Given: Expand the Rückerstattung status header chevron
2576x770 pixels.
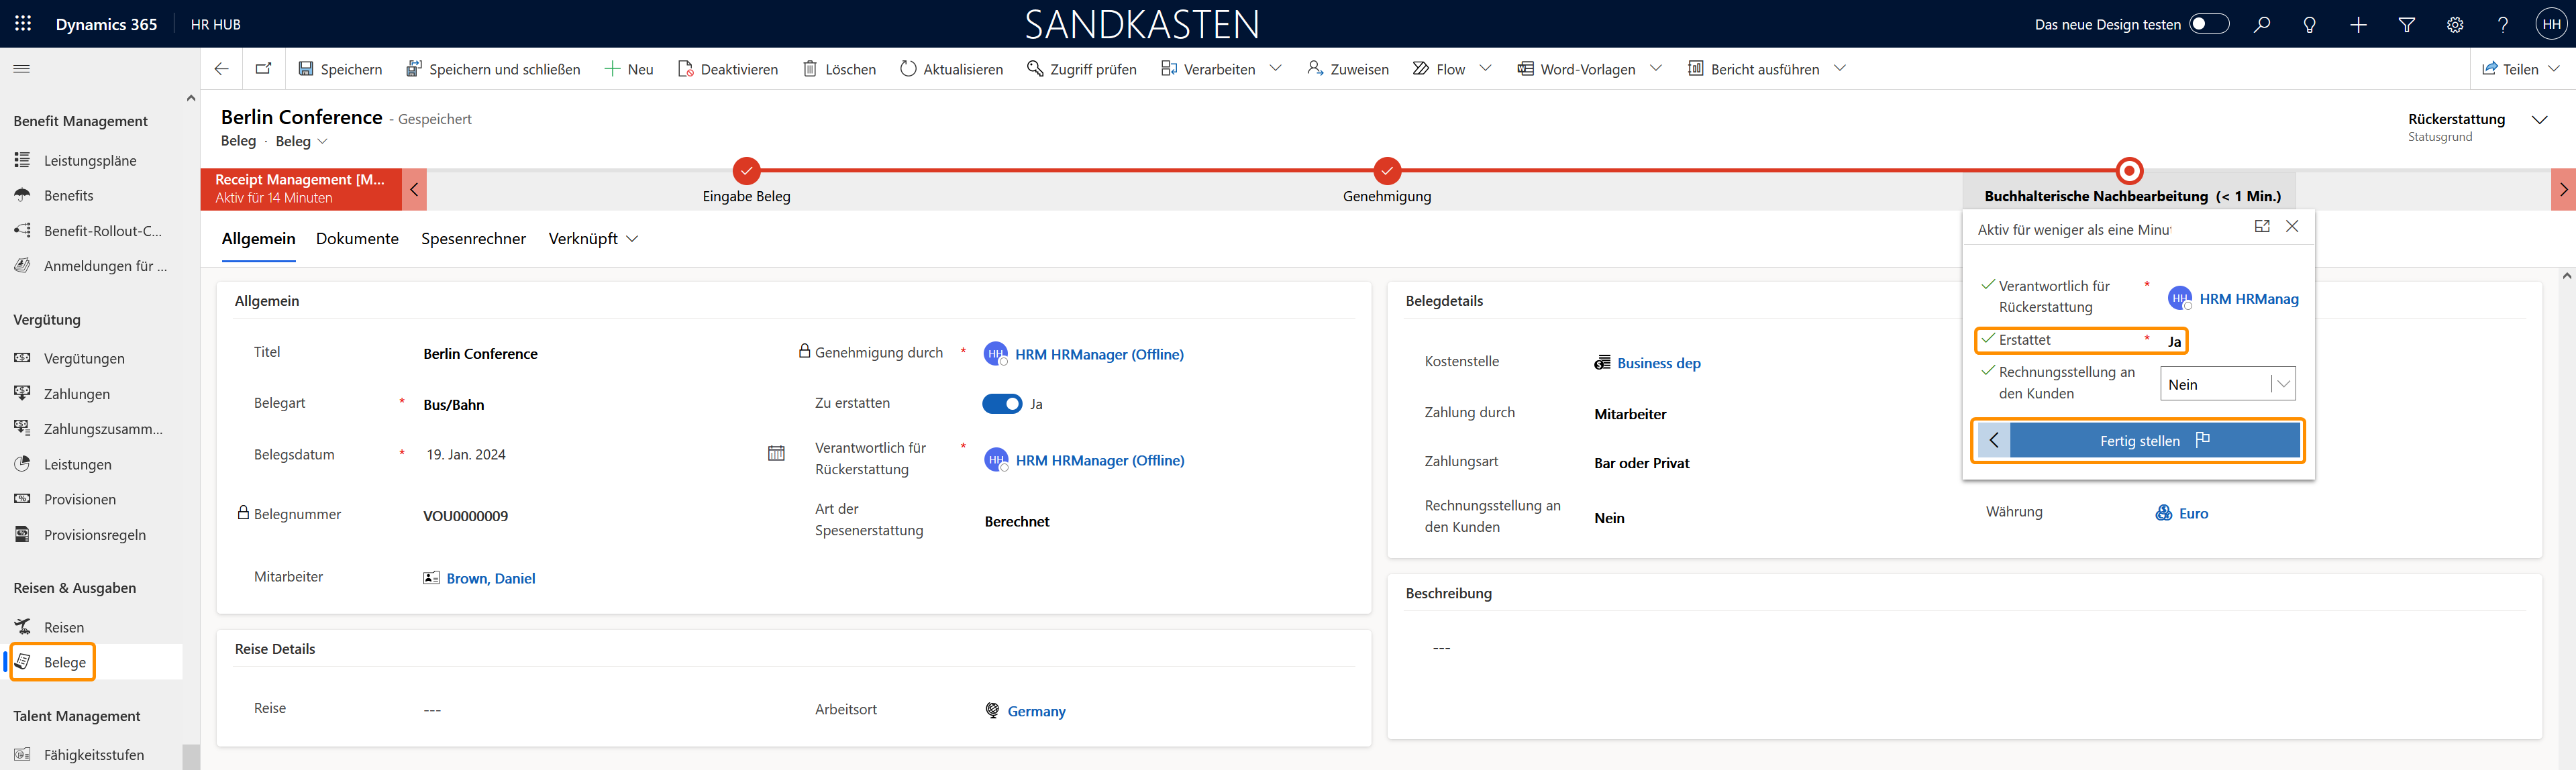Looking at the screenshot, I should pos(2539,121).
